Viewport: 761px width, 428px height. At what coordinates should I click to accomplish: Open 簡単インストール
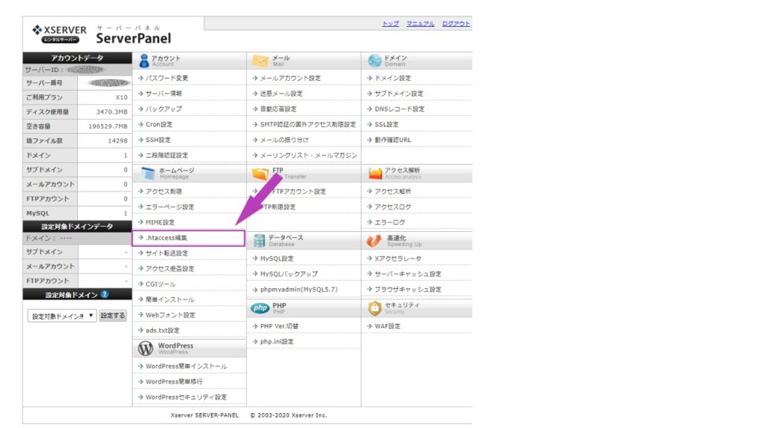[169, 299]
